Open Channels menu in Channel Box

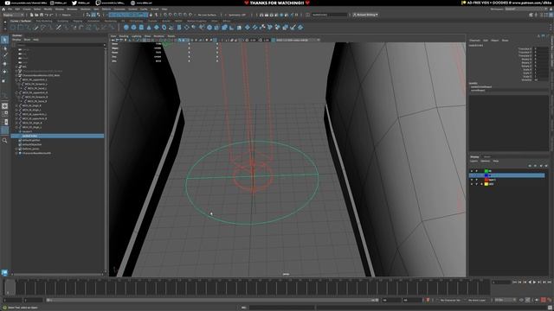pos(475,41)
